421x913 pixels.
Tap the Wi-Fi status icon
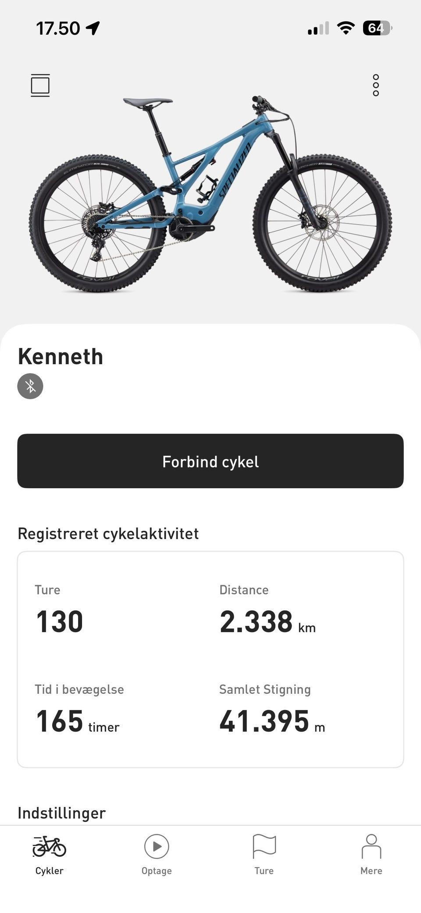pyautogui.click(x=346, y=29)
